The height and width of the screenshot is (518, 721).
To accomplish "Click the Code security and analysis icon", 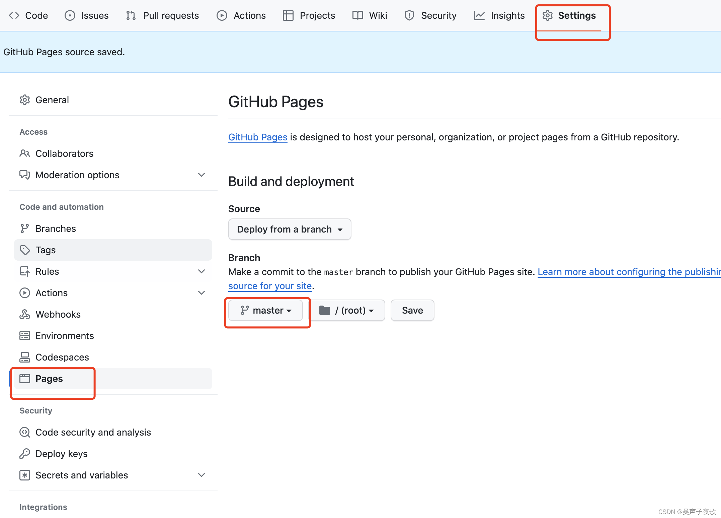I will (x=25, y=432).
